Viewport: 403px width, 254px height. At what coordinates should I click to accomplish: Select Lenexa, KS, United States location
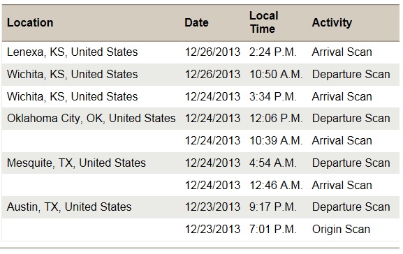tap(72, 52)
